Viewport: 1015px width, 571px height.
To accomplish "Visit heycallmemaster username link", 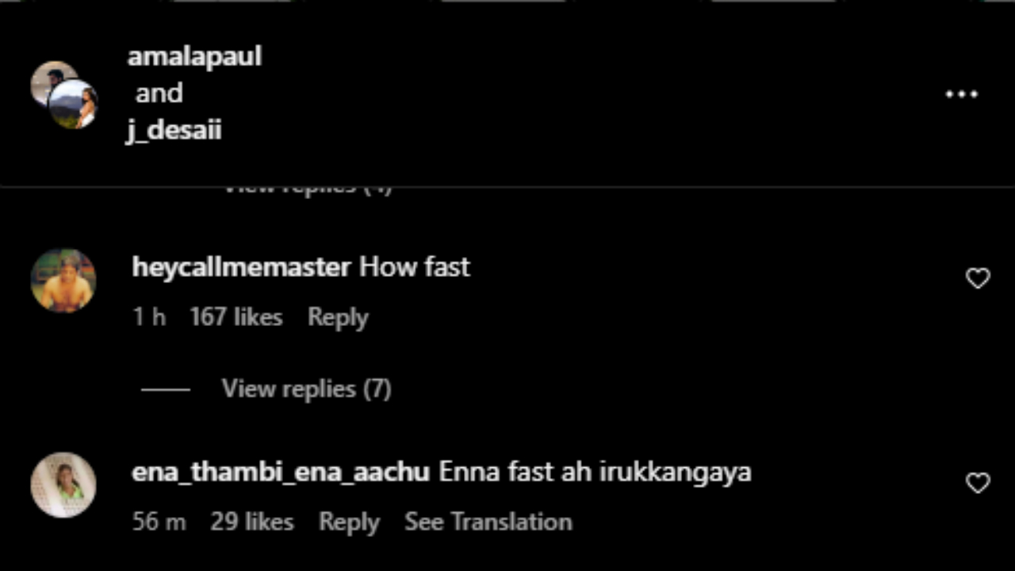I will (x=241, y=267).
